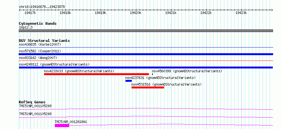This screenshot has height=129, width=282.
Task: Click the ruler's left arrowhead
Action: (x=20, y=10)
